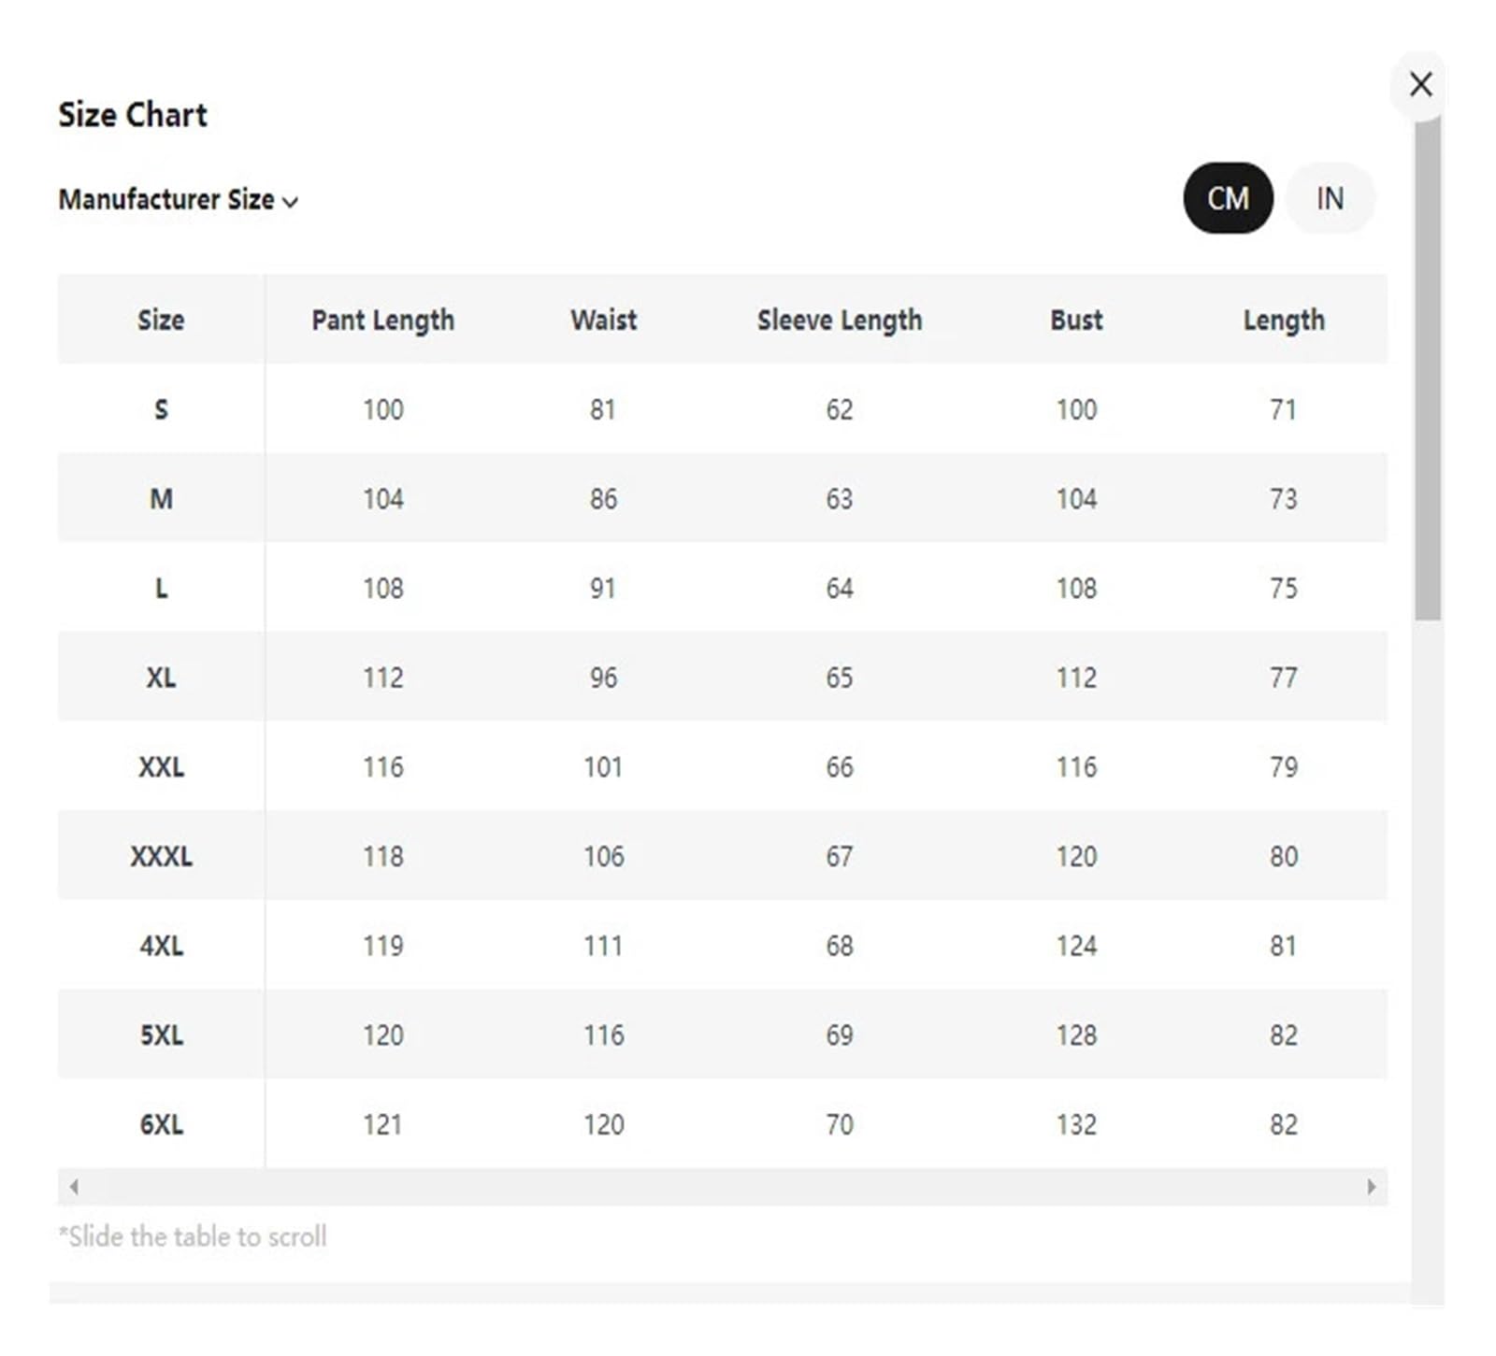Select the XL size row label
Screen dimensions: 1496x1356
(x=161, y=678)
